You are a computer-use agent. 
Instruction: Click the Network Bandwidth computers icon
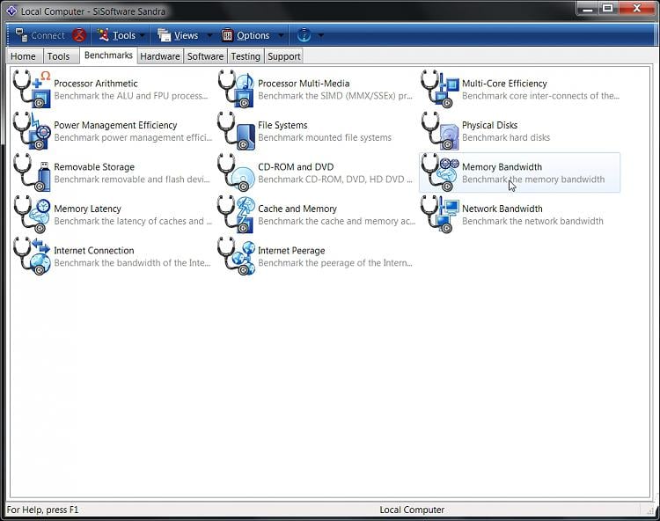(x=440, y=214)
